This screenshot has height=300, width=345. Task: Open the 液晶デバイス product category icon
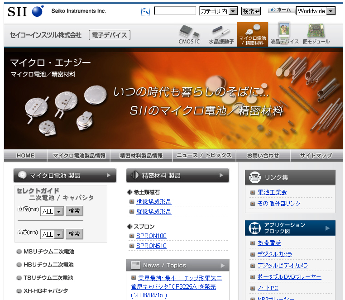click(284, 33)
